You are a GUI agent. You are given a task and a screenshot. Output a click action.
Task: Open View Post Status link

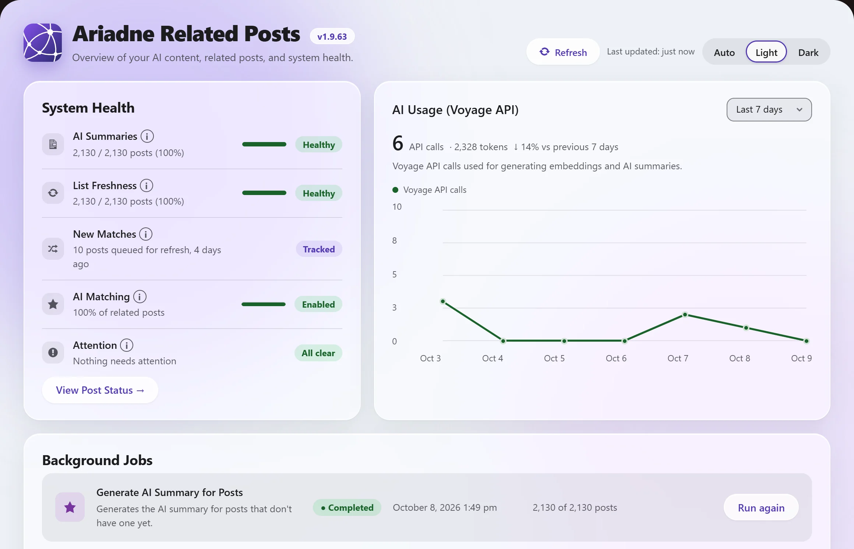(100, 390)
